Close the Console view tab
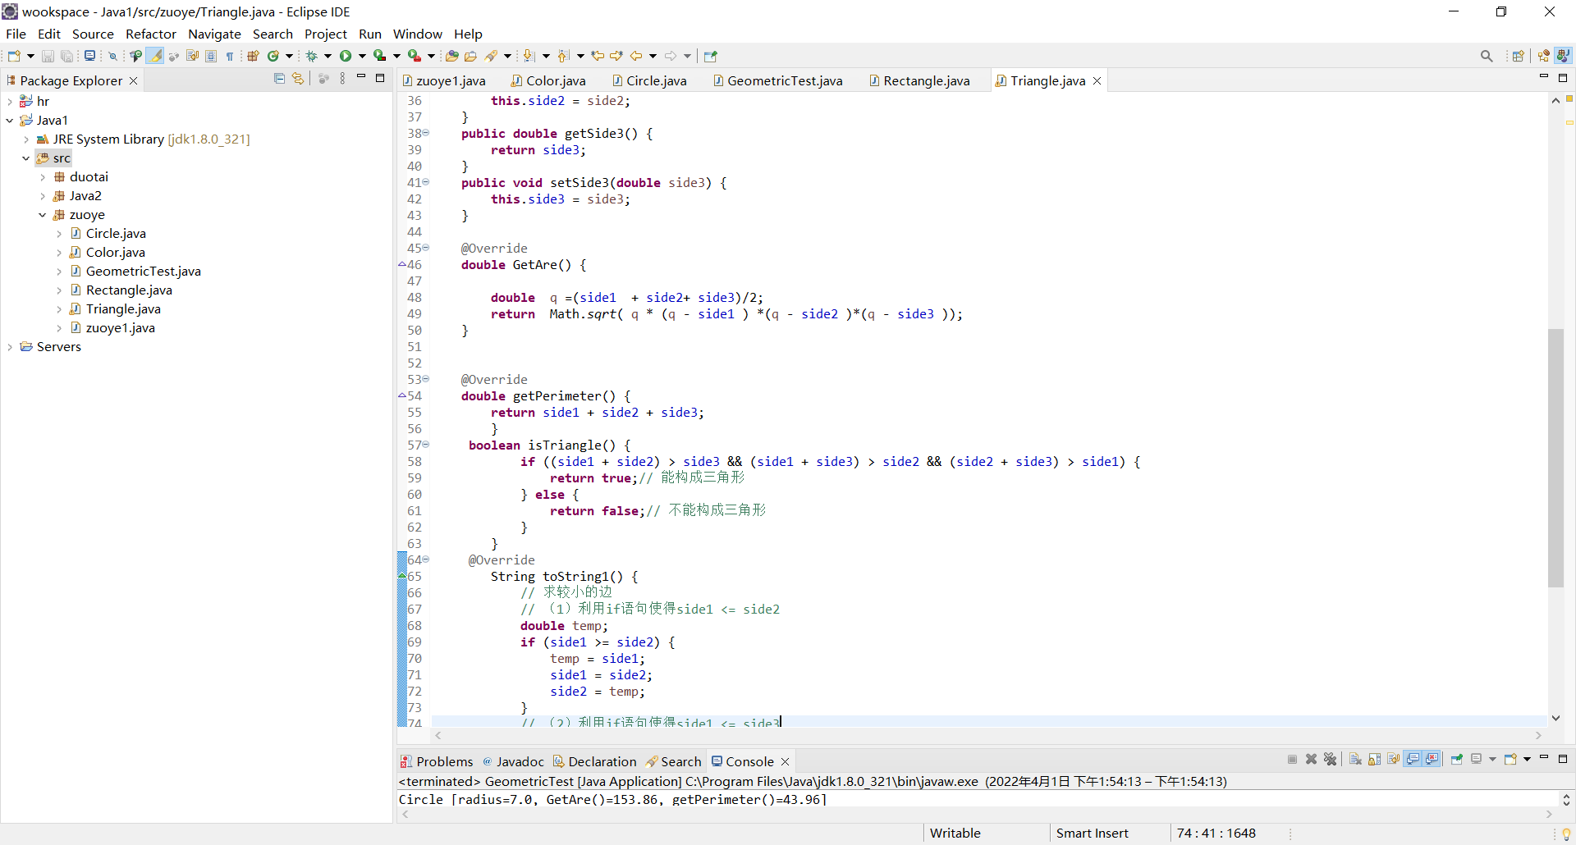This screenshot has height=845, width=1576. [x=785, y=761]
